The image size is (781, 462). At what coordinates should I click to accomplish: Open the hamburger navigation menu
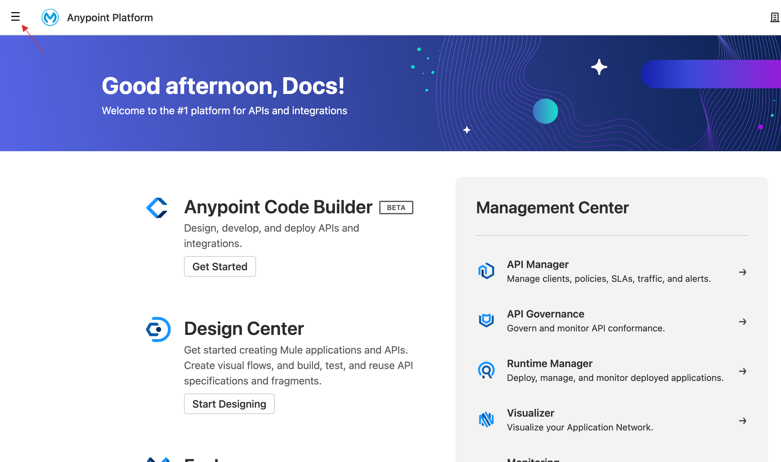15,17
